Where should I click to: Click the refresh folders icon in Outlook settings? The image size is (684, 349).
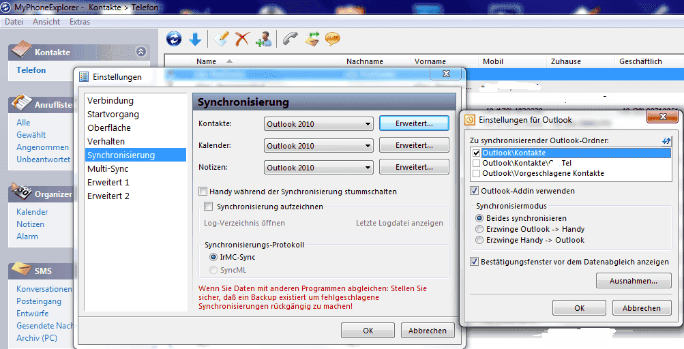pyautogui.click(x=666, y=140)
